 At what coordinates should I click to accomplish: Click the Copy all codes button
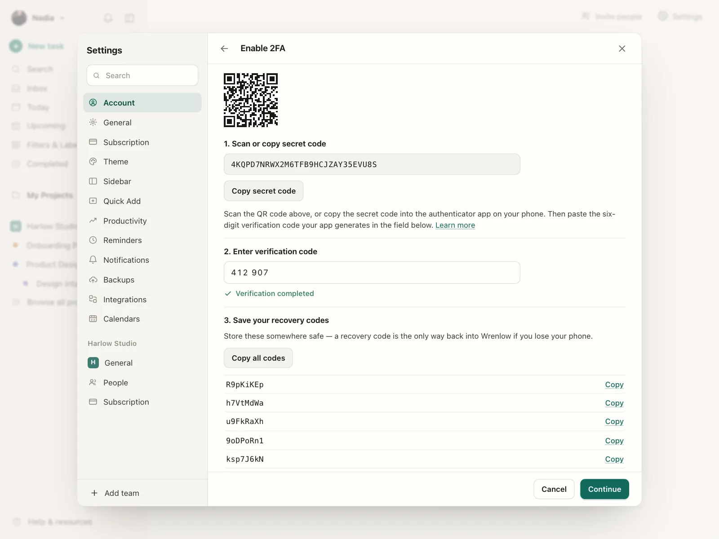click(258, 358)
